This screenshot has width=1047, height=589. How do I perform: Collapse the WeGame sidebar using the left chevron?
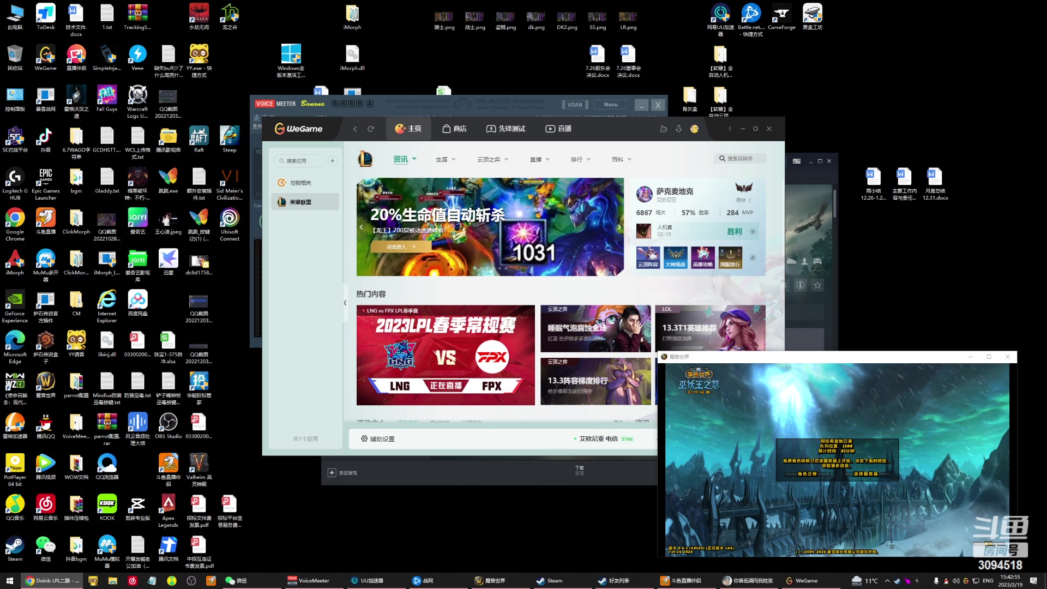pyautogui.click(x=345, y=303)
